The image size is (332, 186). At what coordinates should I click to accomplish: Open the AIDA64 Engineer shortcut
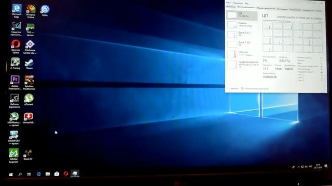(x=13, y=156)
